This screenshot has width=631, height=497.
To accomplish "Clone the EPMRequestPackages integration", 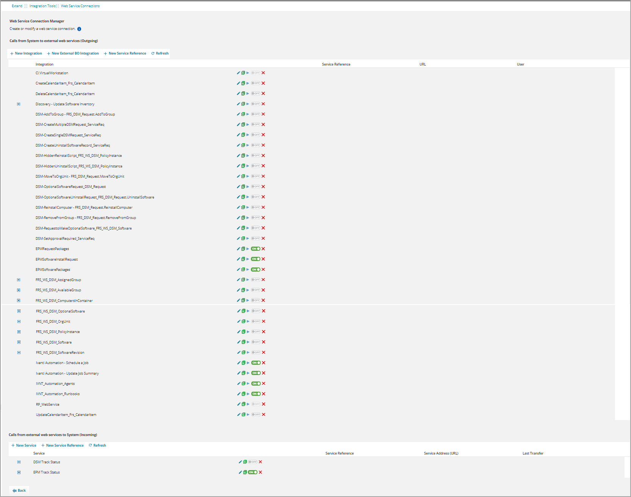I will click(243, 249).
